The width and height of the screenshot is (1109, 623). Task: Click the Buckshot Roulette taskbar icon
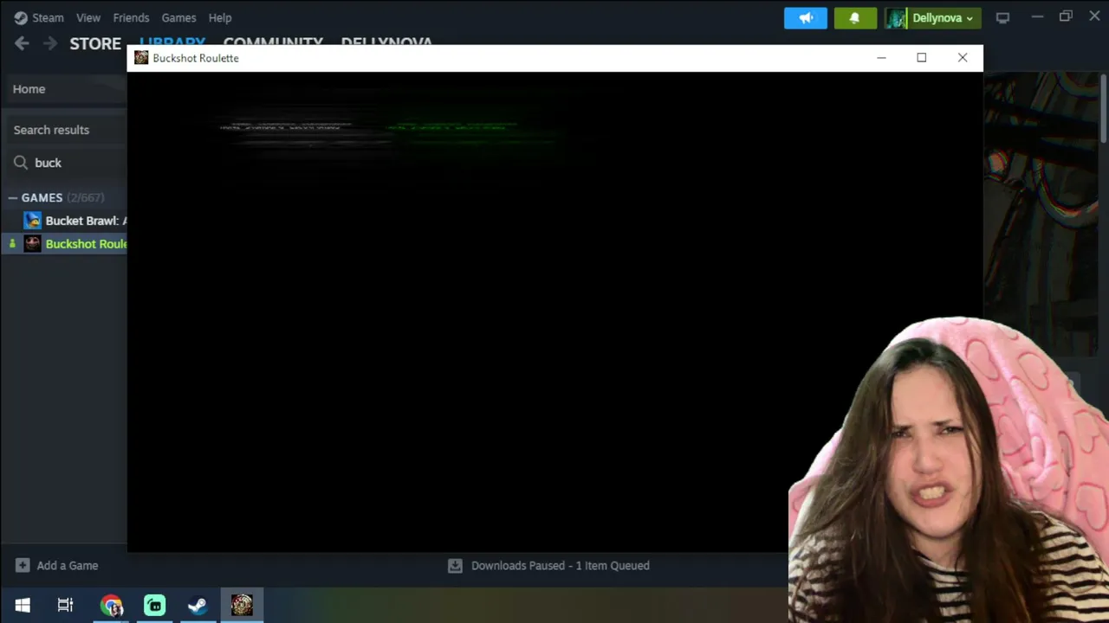coord(242,605)
